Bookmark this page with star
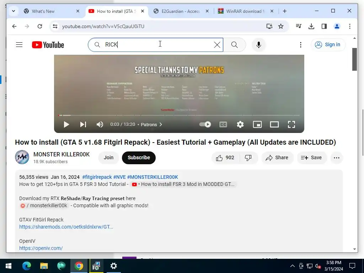This screenshot has width=364, height=273. click(281, 26)
